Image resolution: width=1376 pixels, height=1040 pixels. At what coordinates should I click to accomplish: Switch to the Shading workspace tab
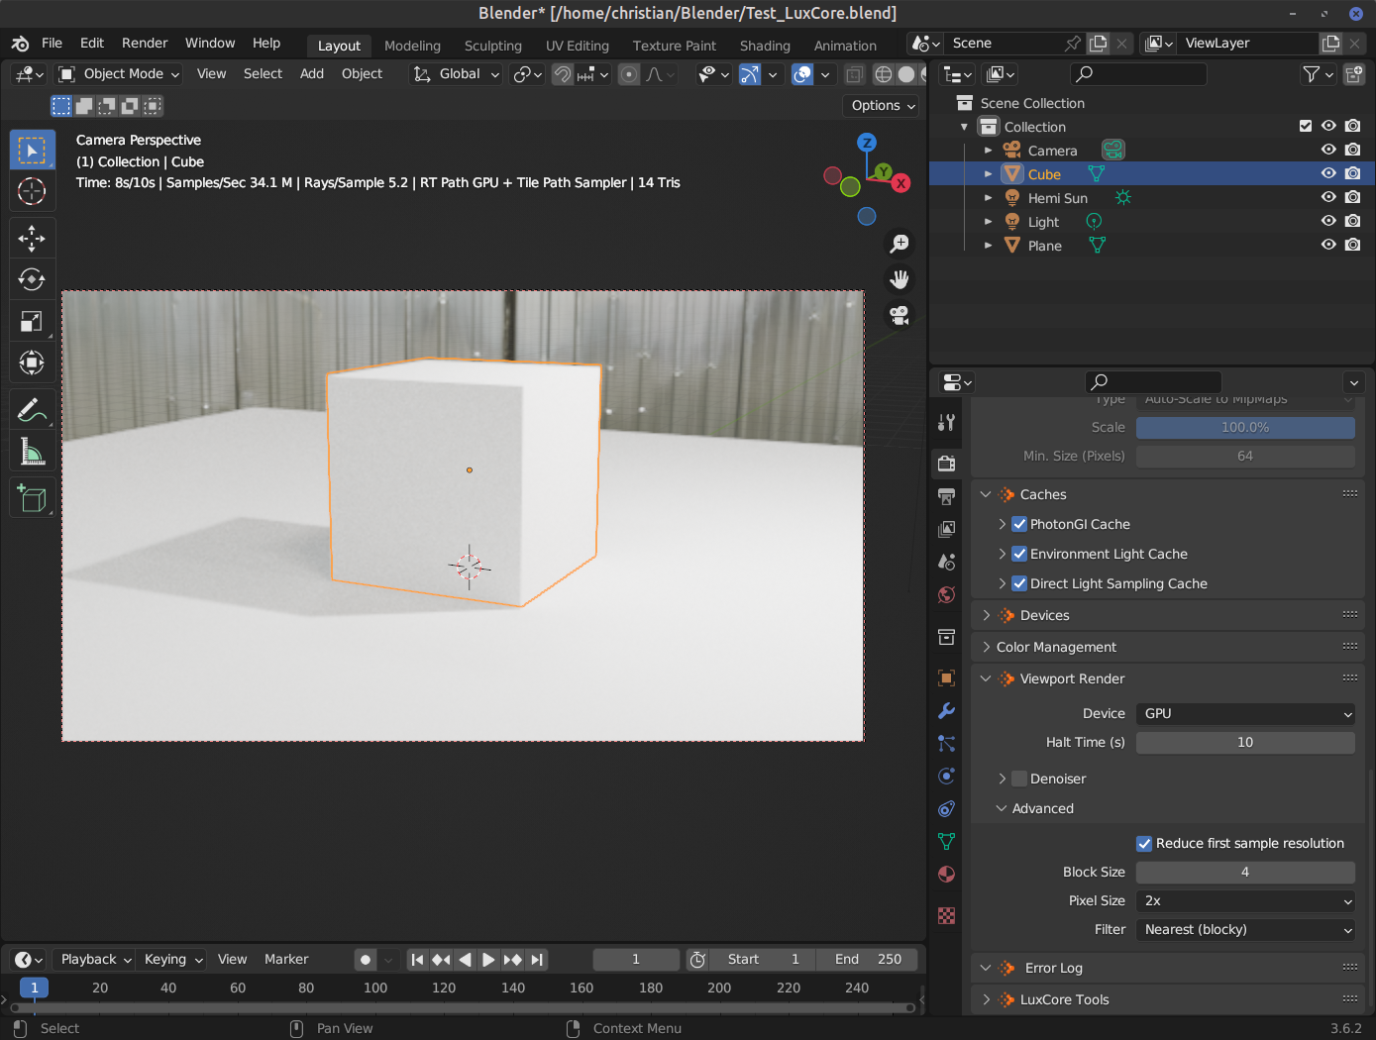765,46
